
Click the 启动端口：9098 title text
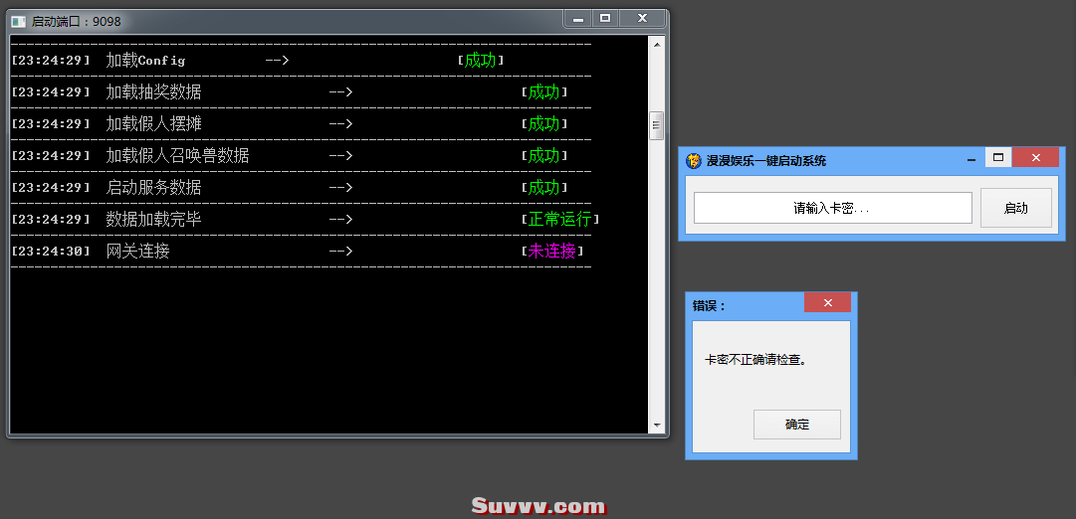coord(77,22)
